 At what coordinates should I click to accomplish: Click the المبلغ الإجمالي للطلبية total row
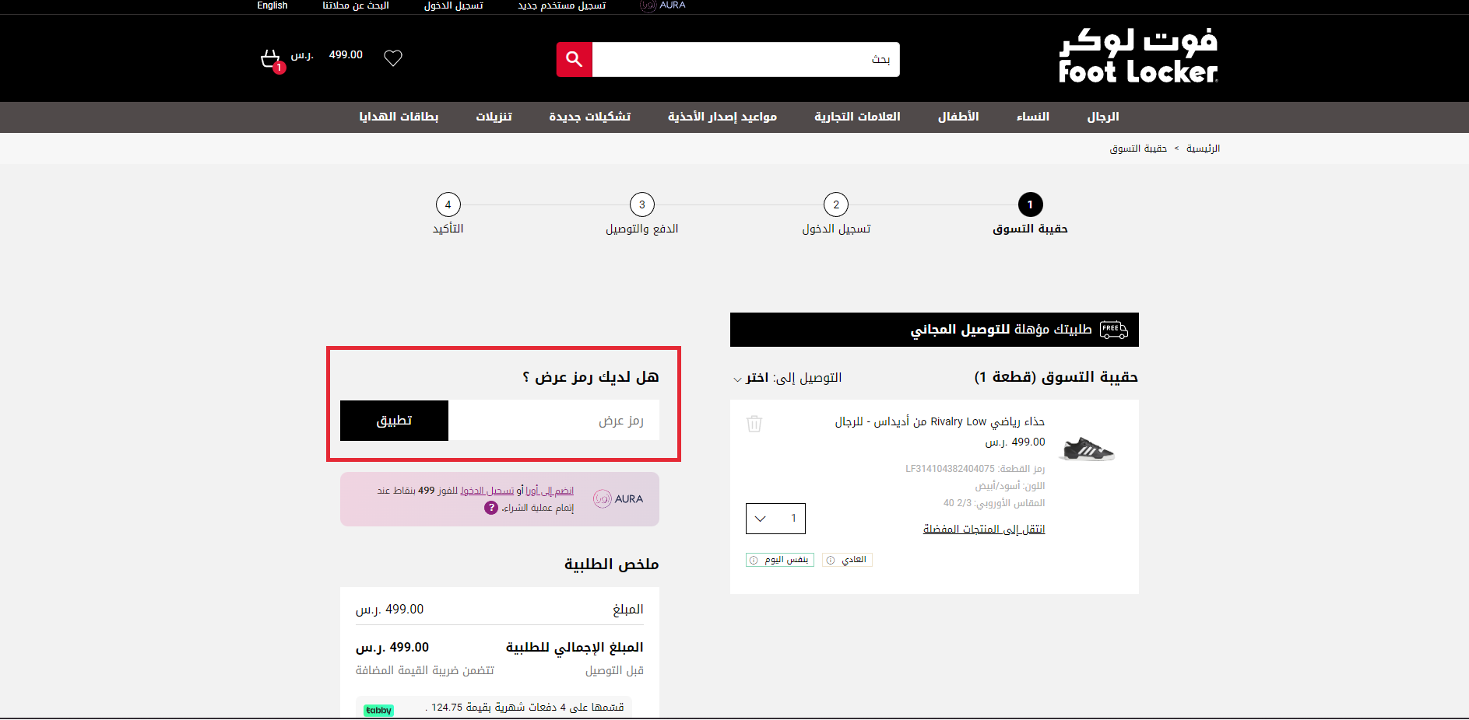(500, 647)
